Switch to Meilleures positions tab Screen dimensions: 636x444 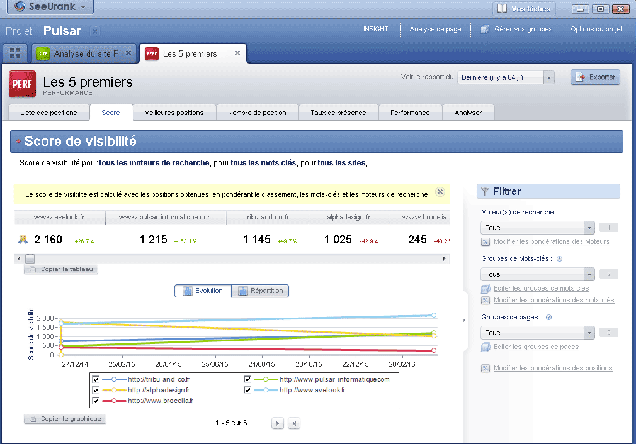(x=174, y=113)
